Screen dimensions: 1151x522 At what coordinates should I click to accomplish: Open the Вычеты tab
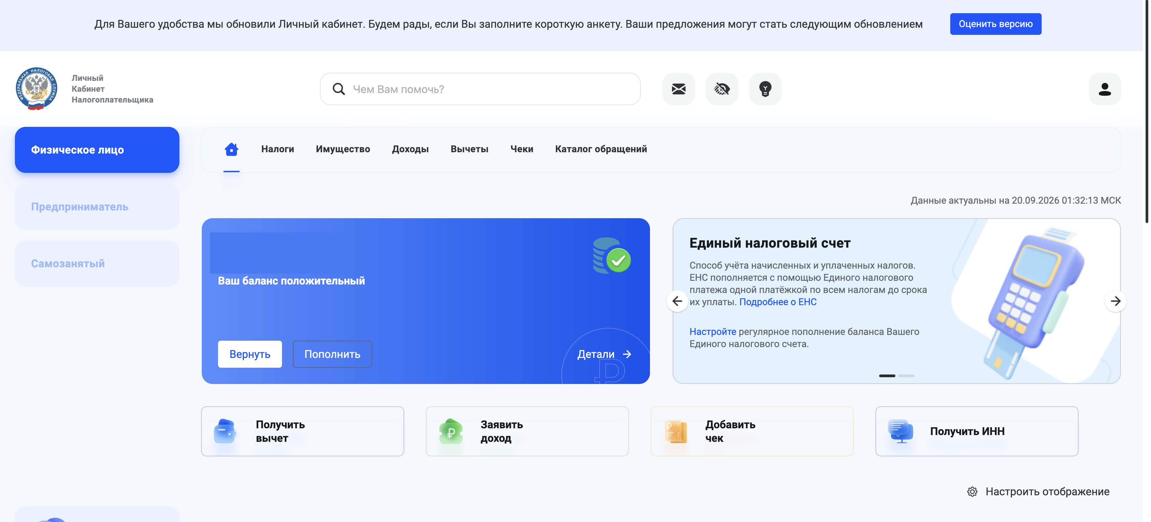[469, 149]
